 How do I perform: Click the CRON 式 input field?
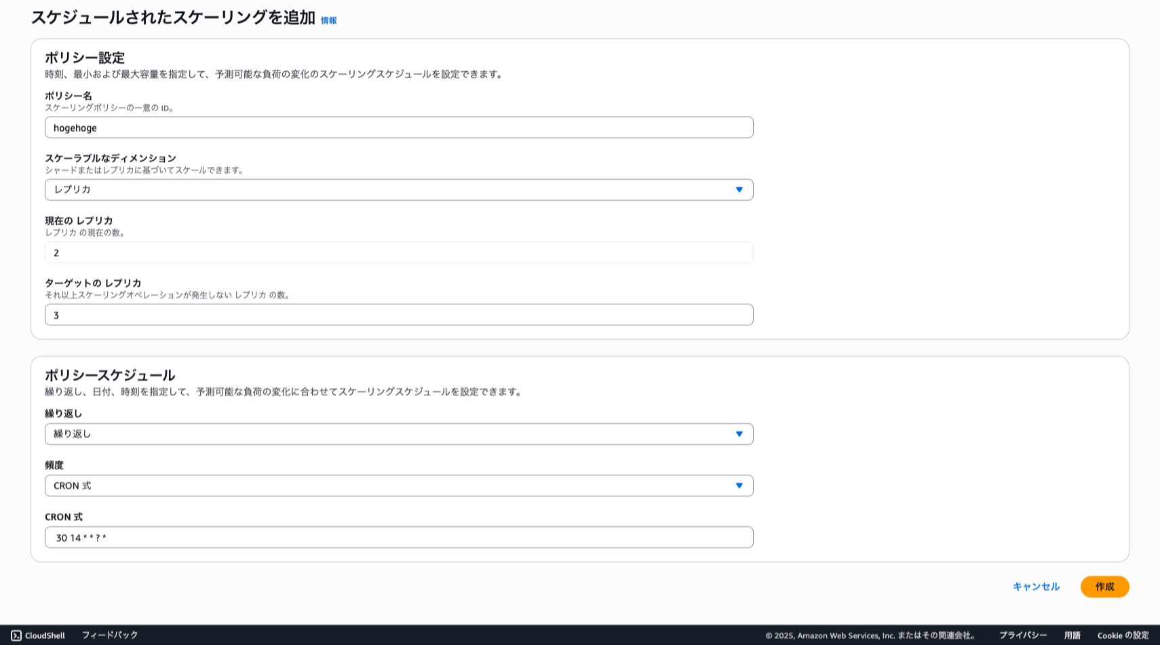pos(399,537)
